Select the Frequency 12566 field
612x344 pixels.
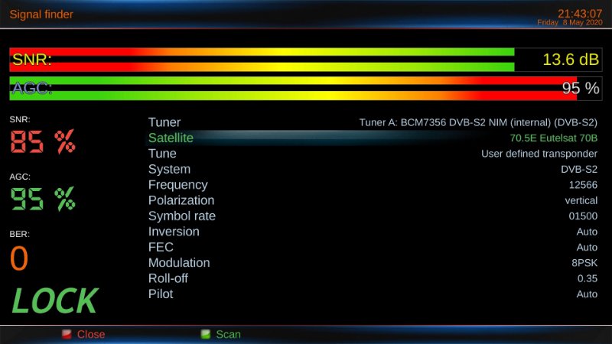tap(373, 185)
